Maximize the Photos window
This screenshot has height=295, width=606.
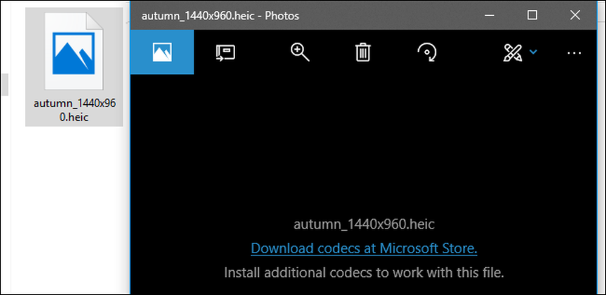[x=532, y=15]
